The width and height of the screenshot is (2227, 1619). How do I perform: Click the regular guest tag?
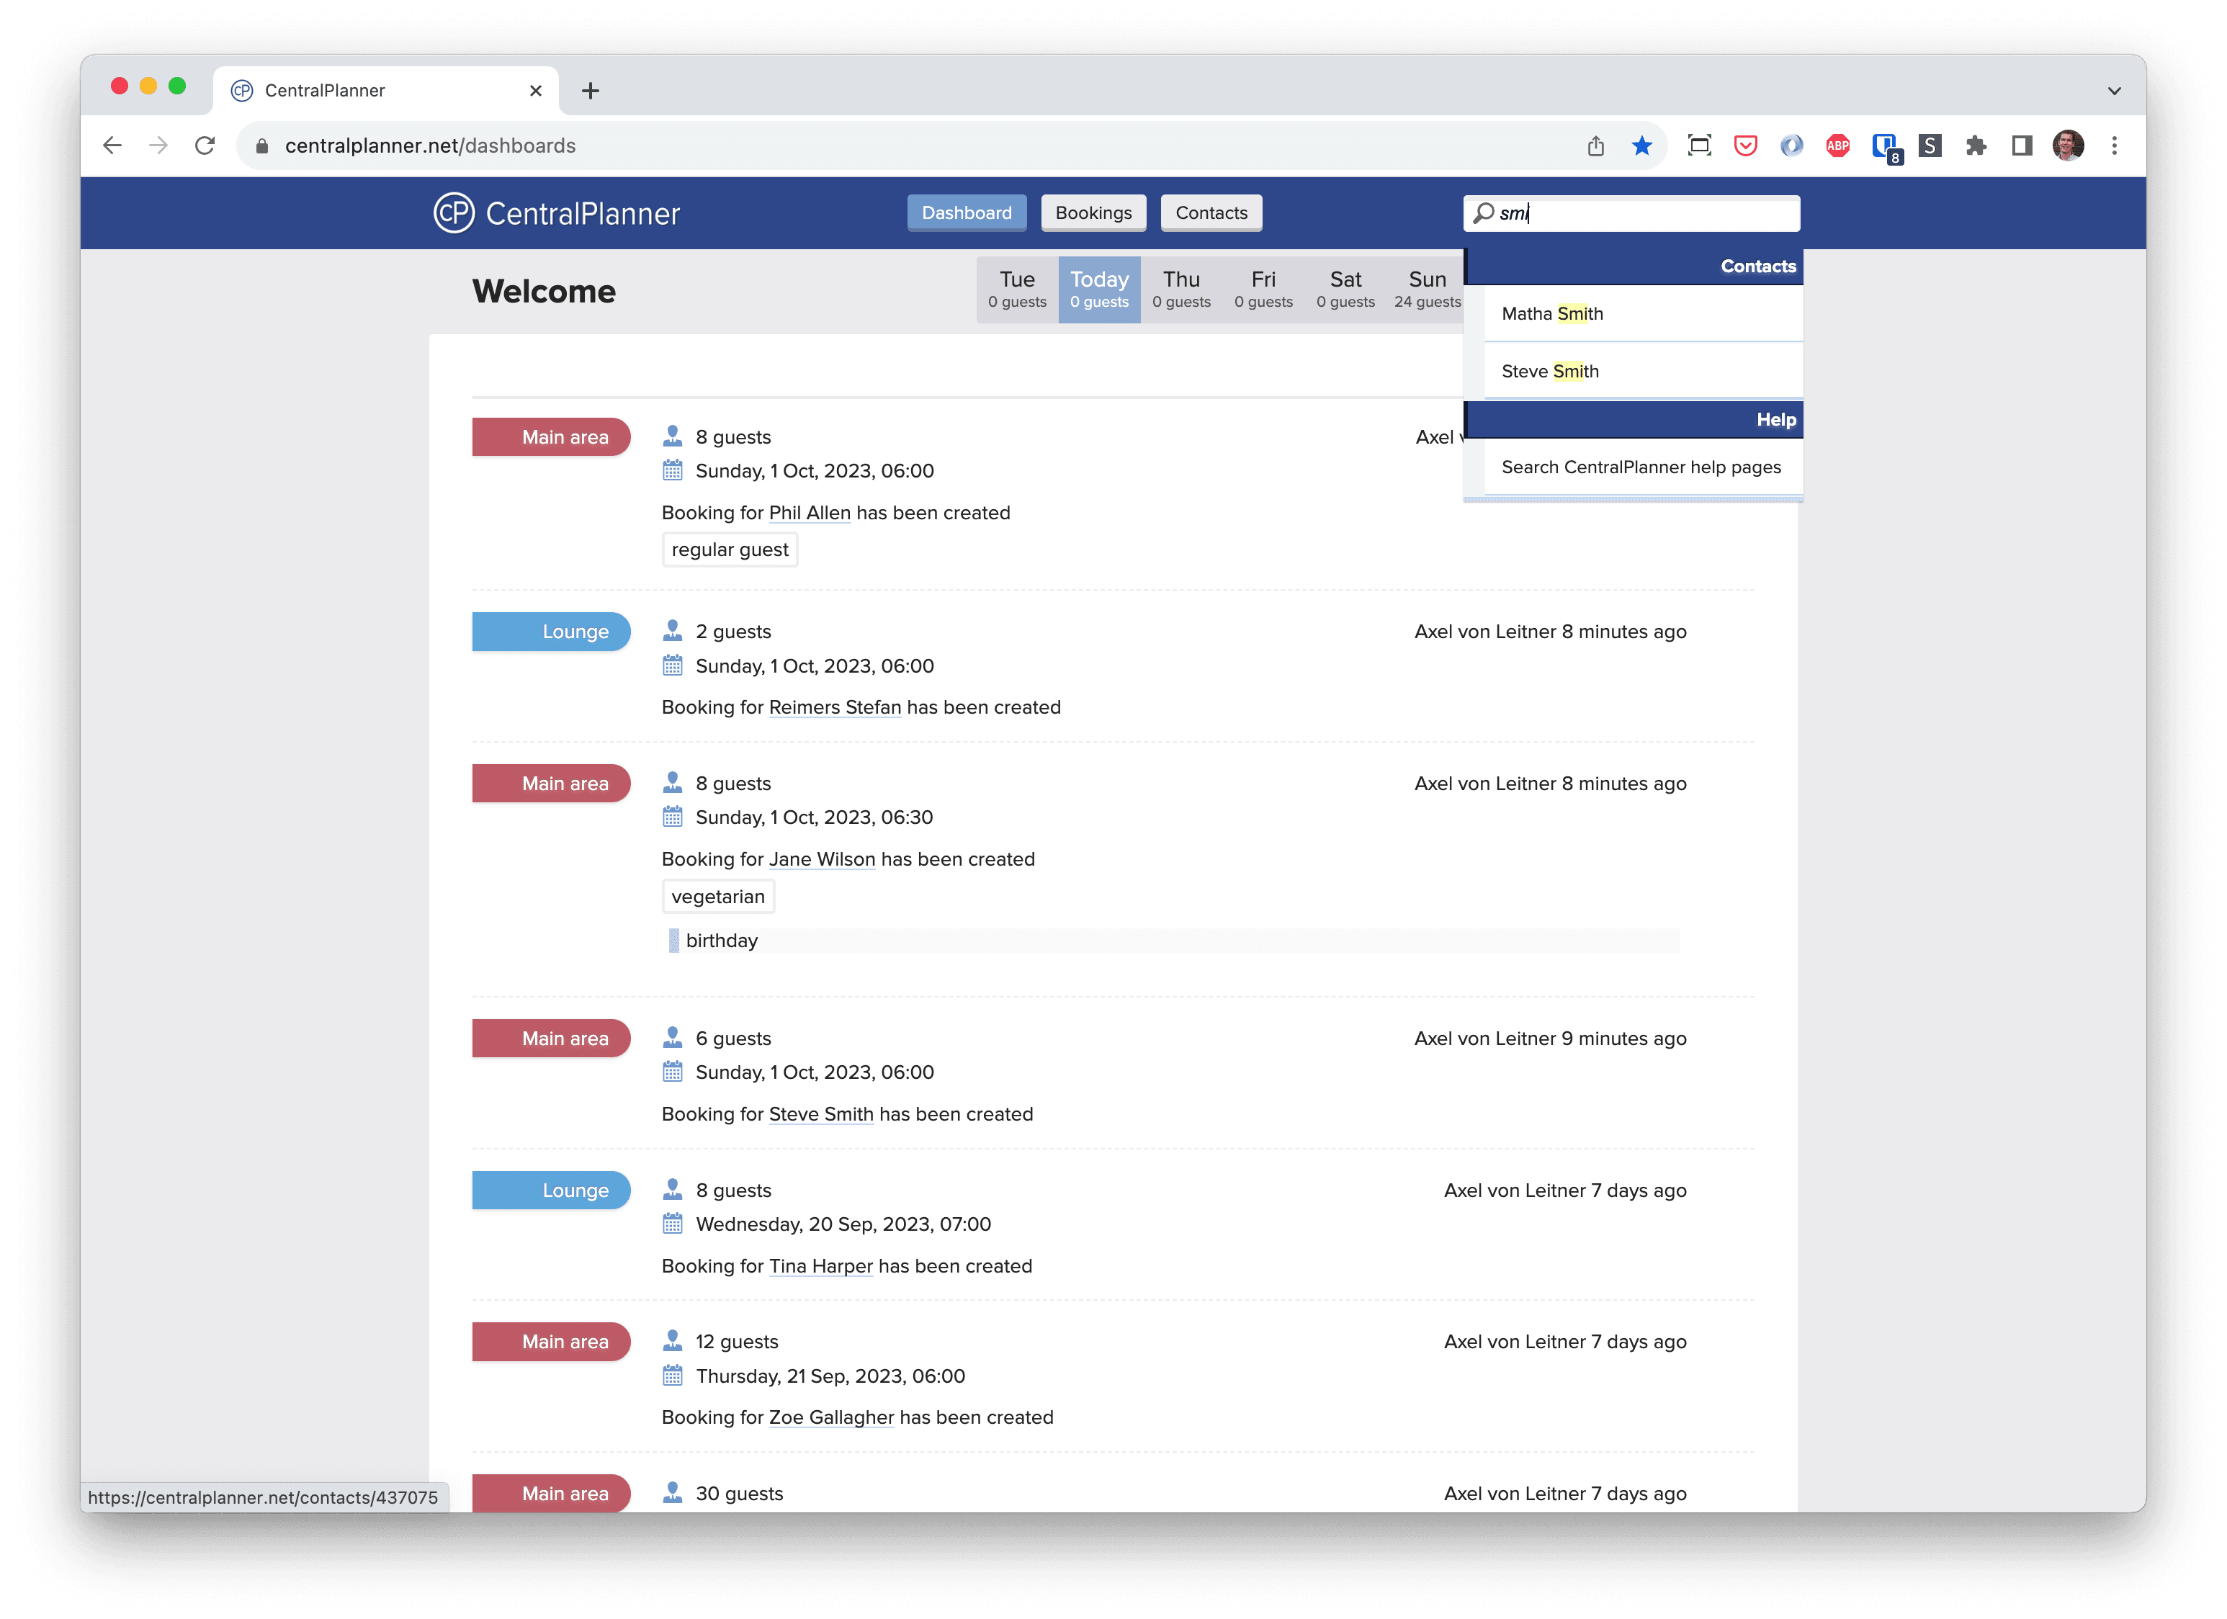730,549
